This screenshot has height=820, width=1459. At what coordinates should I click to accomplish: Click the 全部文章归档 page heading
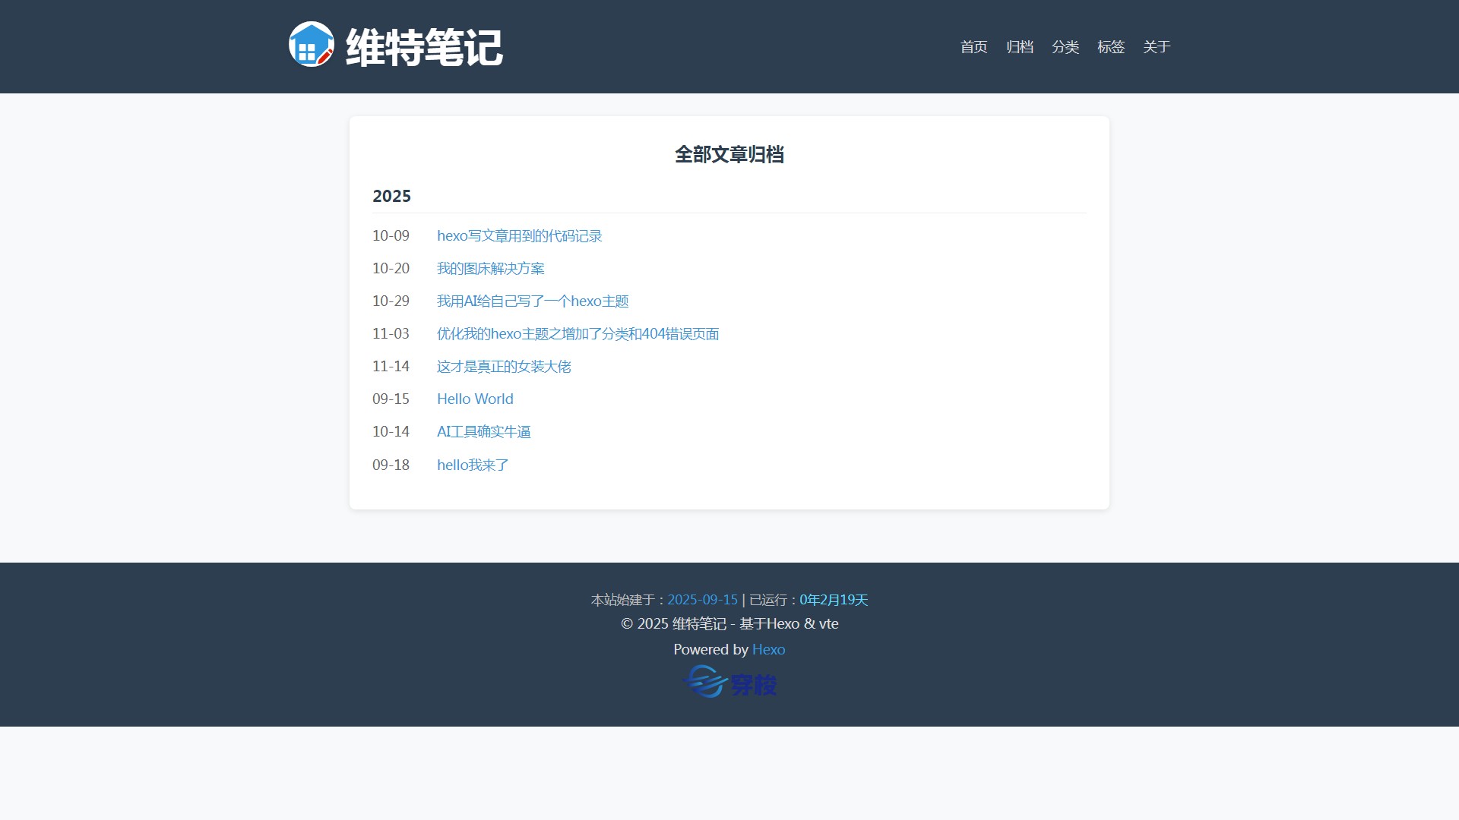tap(729, 155)
